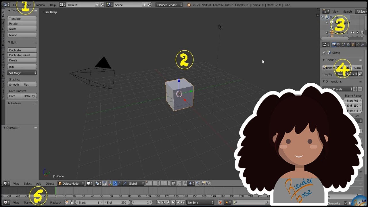This screenshot has height=207, width=368.
Task: Toggle automatic keyframe record button
Action: click(221, 202)
